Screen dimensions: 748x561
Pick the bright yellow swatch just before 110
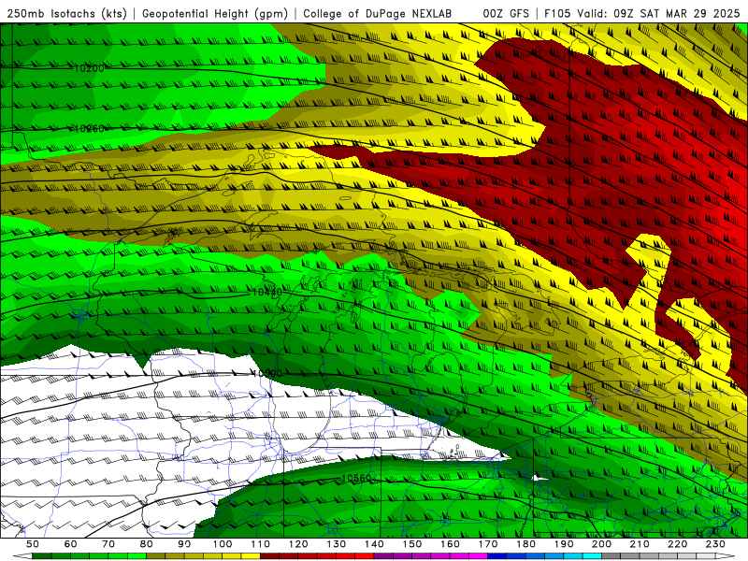point(251,556)
